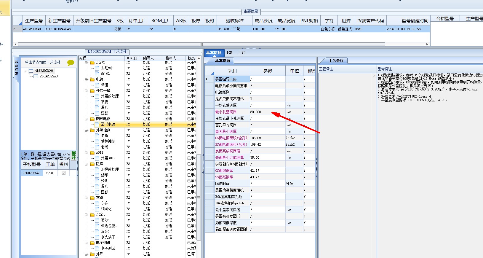This screenshot has width=483, height=258.
Task: Click the document icon of 板边包胶1
Action: (x=97, y=226)
